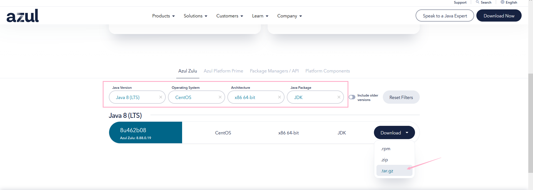
Task: Click the Download Now button
Action: pyautogui.click(x=499, y=16)
